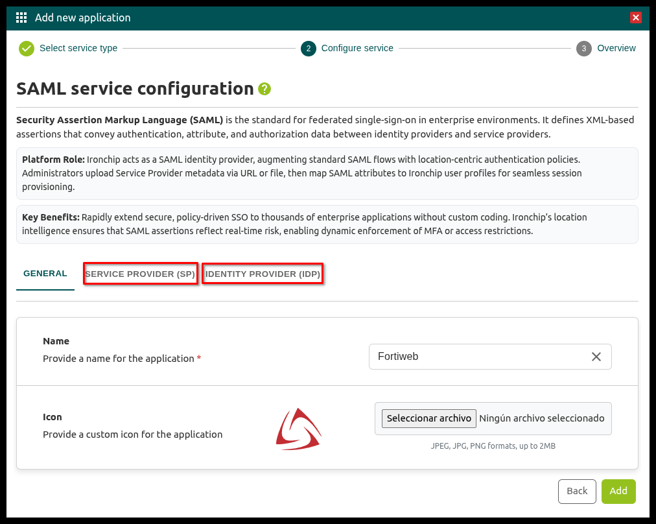Viewport: 656px width, 524px height.
Task: Click the Name input containing Fortiweb
Action: click(x=476, y=357)
